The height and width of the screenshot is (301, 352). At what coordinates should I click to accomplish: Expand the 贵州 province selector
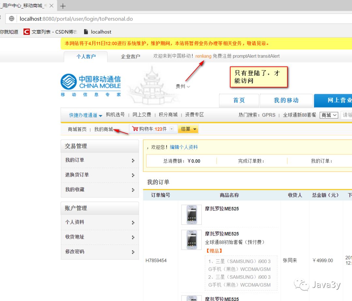click(x=183, y=86)
